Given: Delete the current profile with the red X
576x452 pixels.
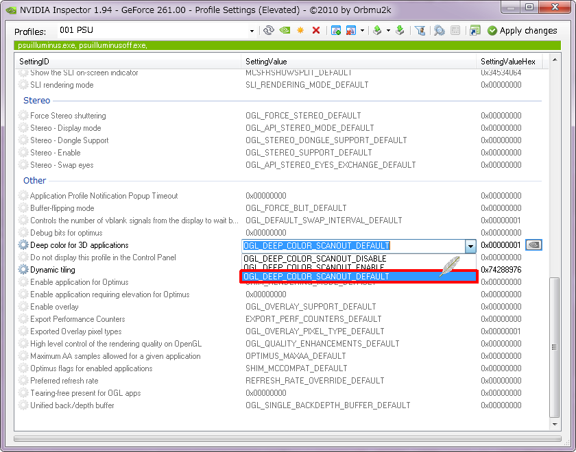Looking at the screenshot, I should pos(316,30).
